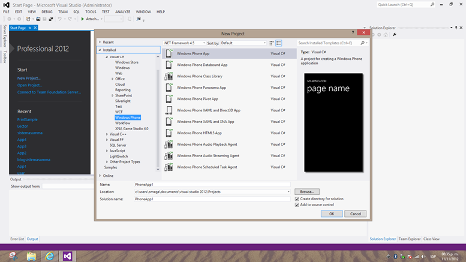Open Internet Explorer from the taskbar
Screen dimensions: 466x262
(49, 256)
